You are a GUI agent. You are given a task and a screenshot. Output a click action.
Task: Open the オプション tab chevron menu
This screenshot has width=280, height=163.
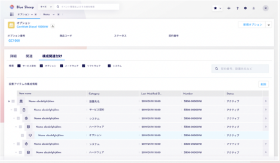point(32,14)
